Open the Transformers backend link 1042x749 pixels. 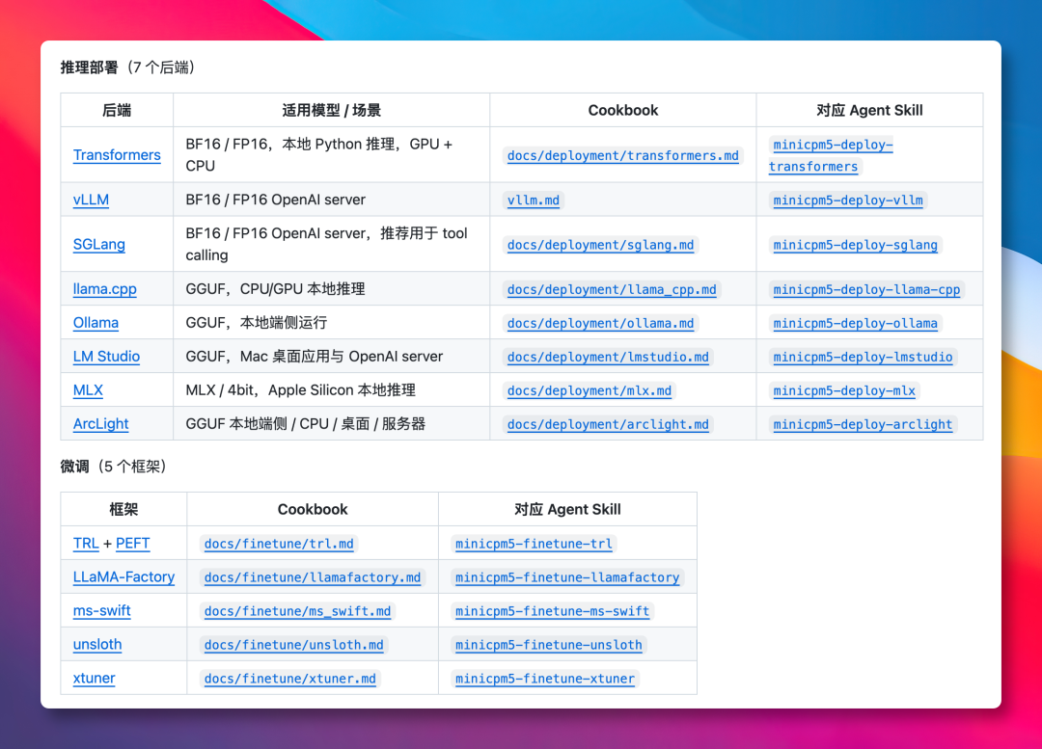pyautogui.click(x=117, y=154)
